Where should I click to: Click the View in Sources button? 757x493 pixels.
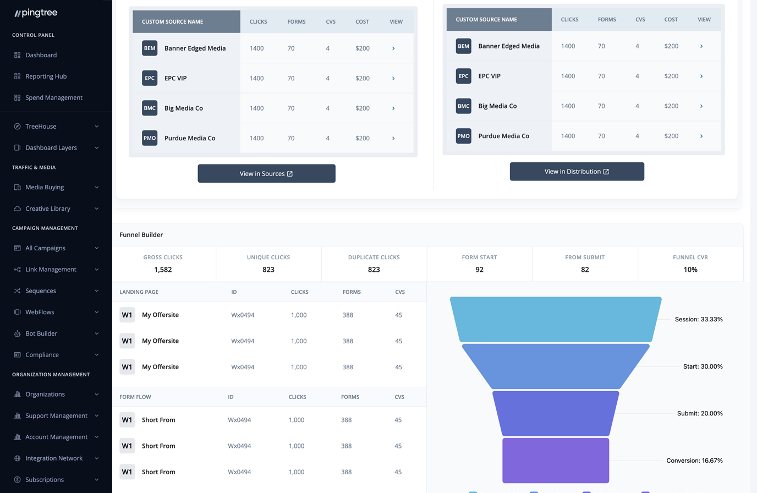(266, 174)
